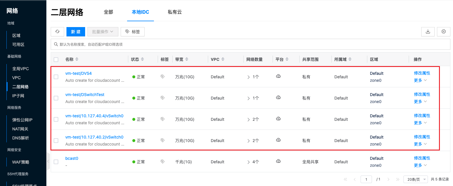
Task: Sort by 名称 column sort icon
Action: (77, 59)
